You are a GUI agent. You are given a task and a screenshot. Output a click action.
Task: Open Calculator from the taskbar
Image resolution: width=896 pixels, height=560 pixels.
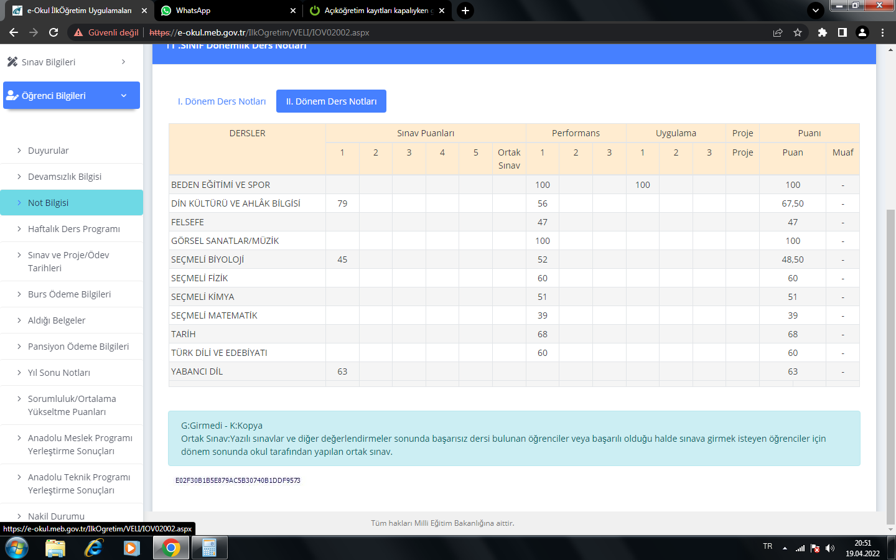(209, 548)
